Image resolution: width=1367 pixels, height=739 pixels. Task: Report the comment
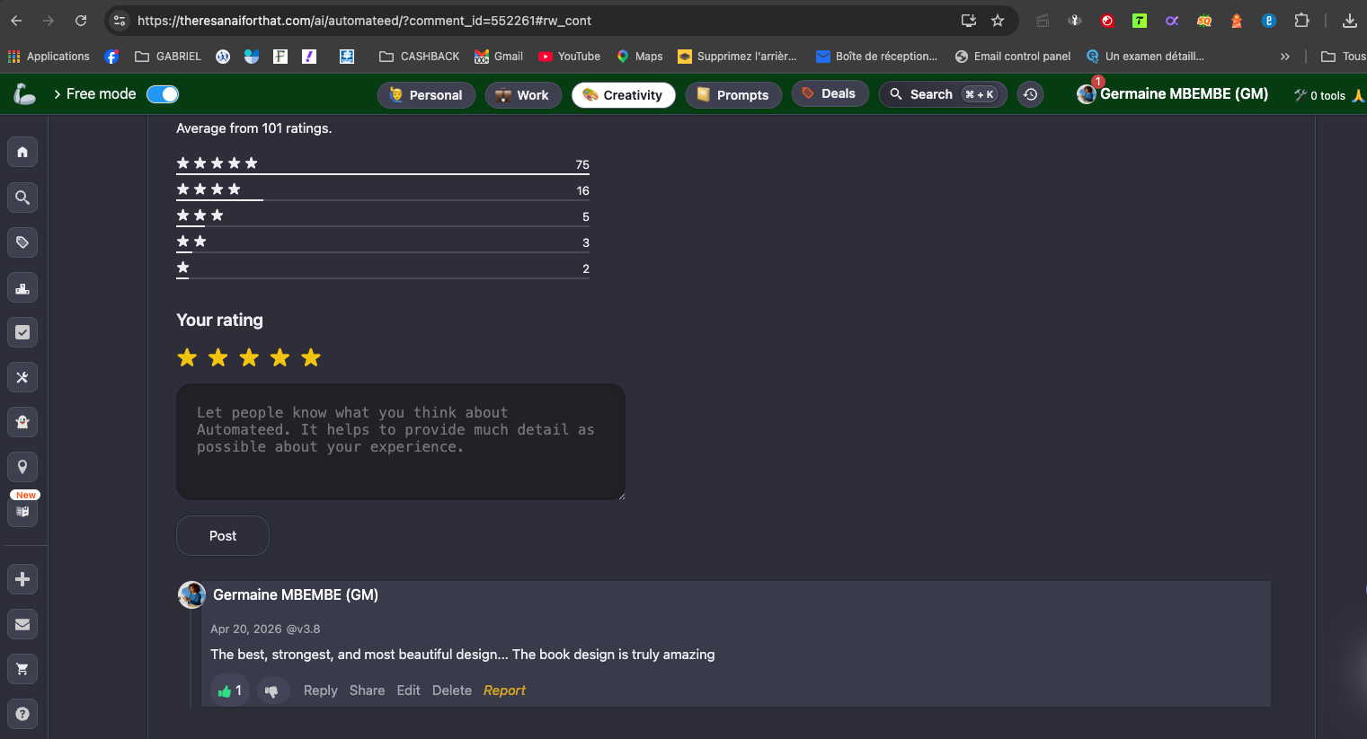pyautogui.click(x=504, y=691)
